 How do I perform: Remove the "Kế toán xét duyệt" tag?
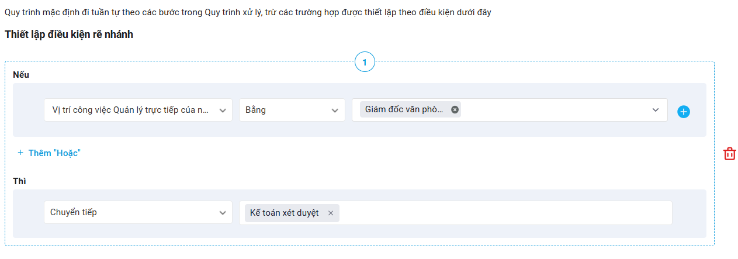pyautogui.click(x=331, y=213)
